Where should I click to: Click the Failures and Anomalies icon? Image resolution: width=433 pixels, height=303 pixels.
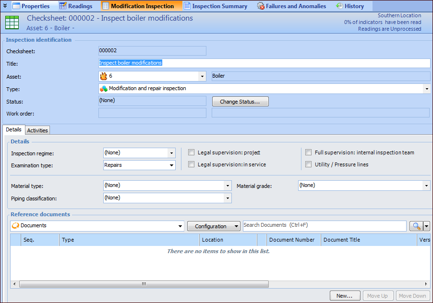[261, 6]
